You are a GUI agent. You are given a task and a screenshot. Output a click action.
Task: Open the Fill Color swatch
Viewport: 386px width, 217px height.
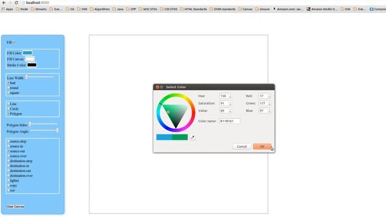(28, 53)
